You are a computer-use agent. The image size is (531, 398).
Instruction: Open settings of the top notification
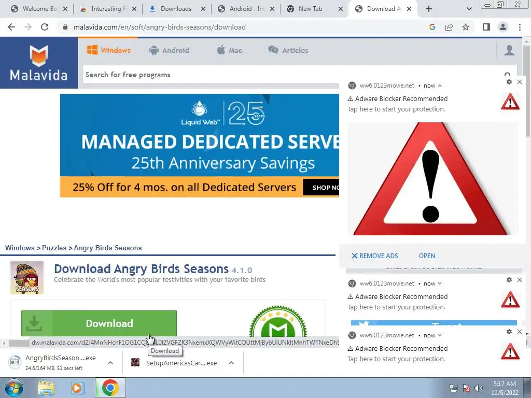tap(509, 82)
